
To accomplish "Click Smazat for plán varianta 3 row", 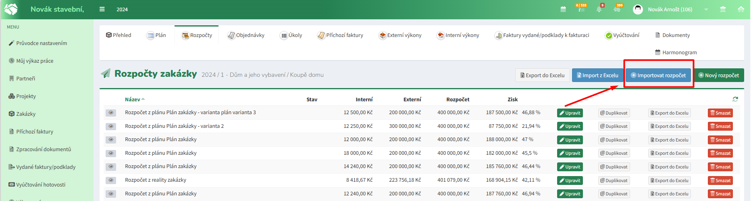I will coord(720,113).
